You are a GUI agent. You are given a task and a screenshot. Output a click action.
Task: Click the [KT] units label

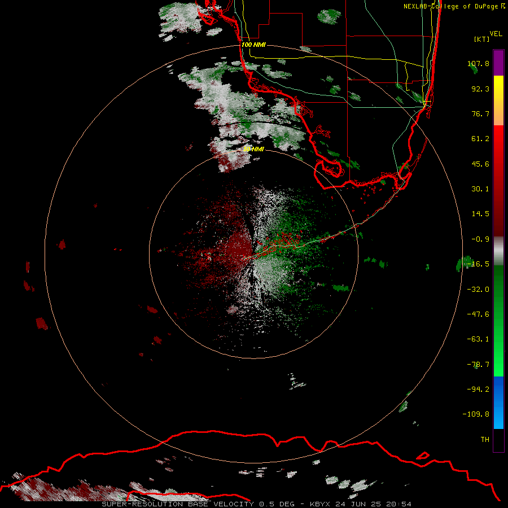coord(481,39)
